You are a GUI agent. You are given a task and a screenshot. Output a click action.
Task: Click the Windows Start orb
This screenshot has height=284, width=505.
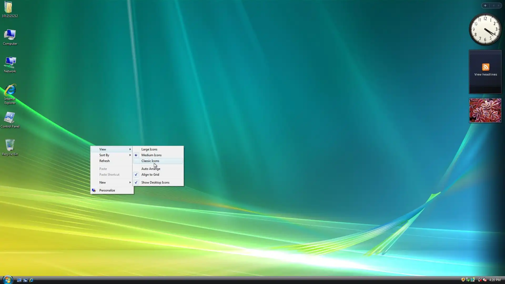(x=7, y=280)
